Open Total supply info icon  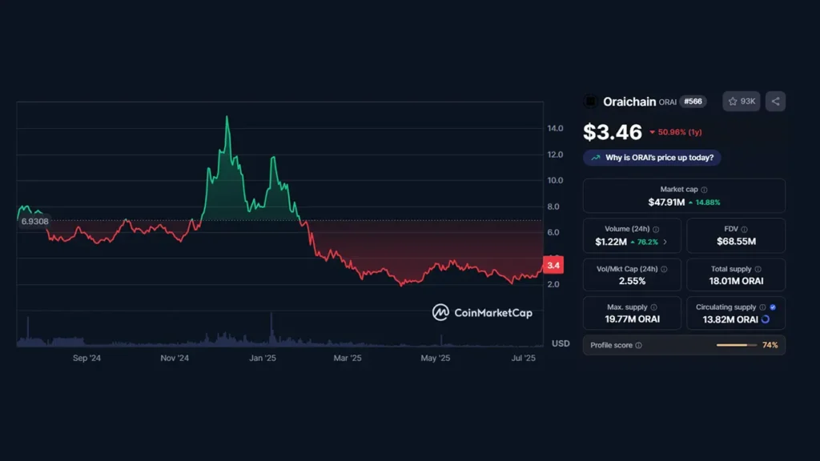(758, 269)
